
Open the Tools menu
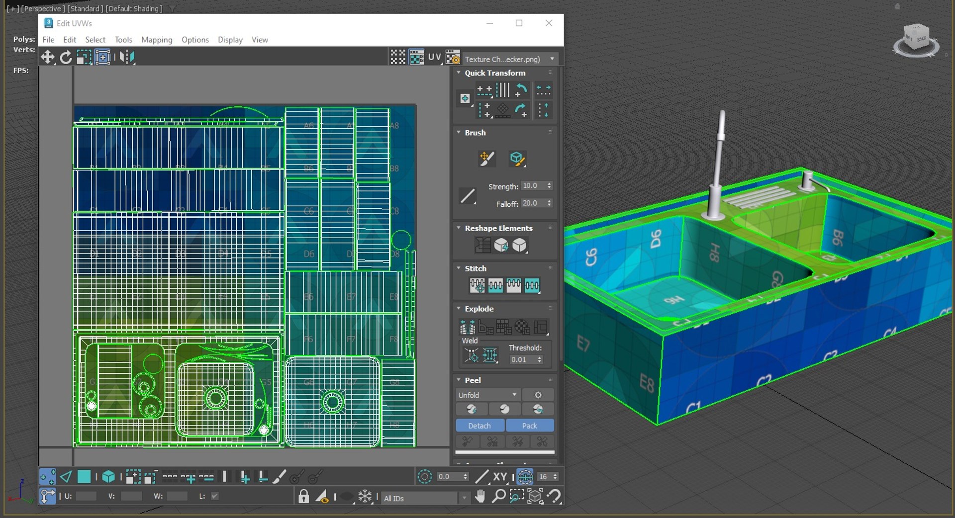click(123, 40)
